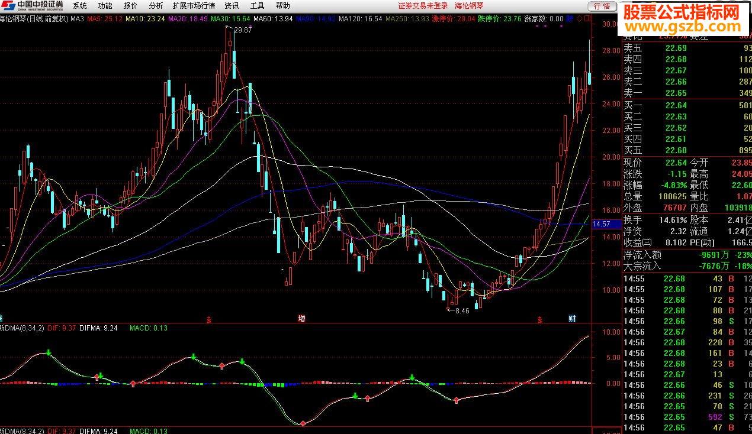Image resolution: width=752 pixels, height=434 pixels.
Task: Click the DIF: 9.37 indicator value
Action: [x=61, y=328]
